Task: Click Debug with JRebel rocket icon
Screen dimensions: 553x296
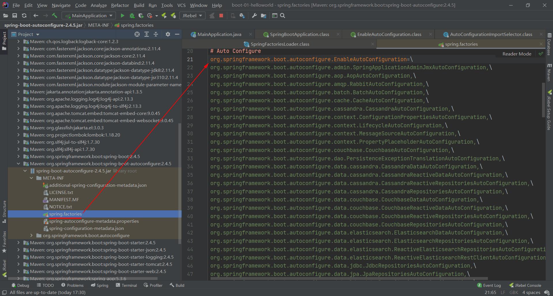Action: tap(173, 16)
